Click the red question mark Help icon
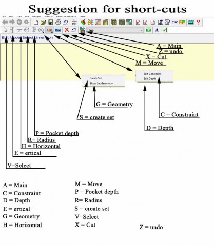This screenshot has width=214, height=246. click(x=198, y=22)
